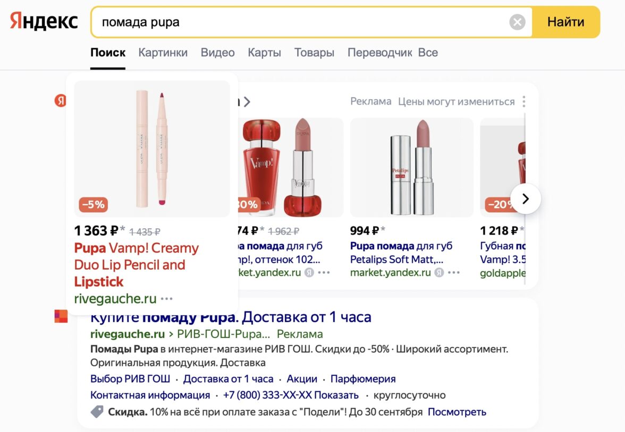Expand the Все services menu

pyautogui.click(x=428, y=53)
